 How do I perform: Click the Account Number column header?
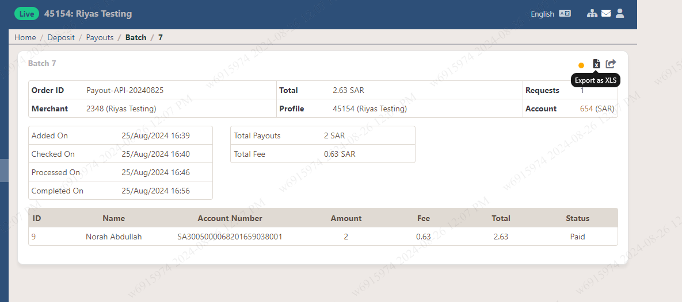230,218
